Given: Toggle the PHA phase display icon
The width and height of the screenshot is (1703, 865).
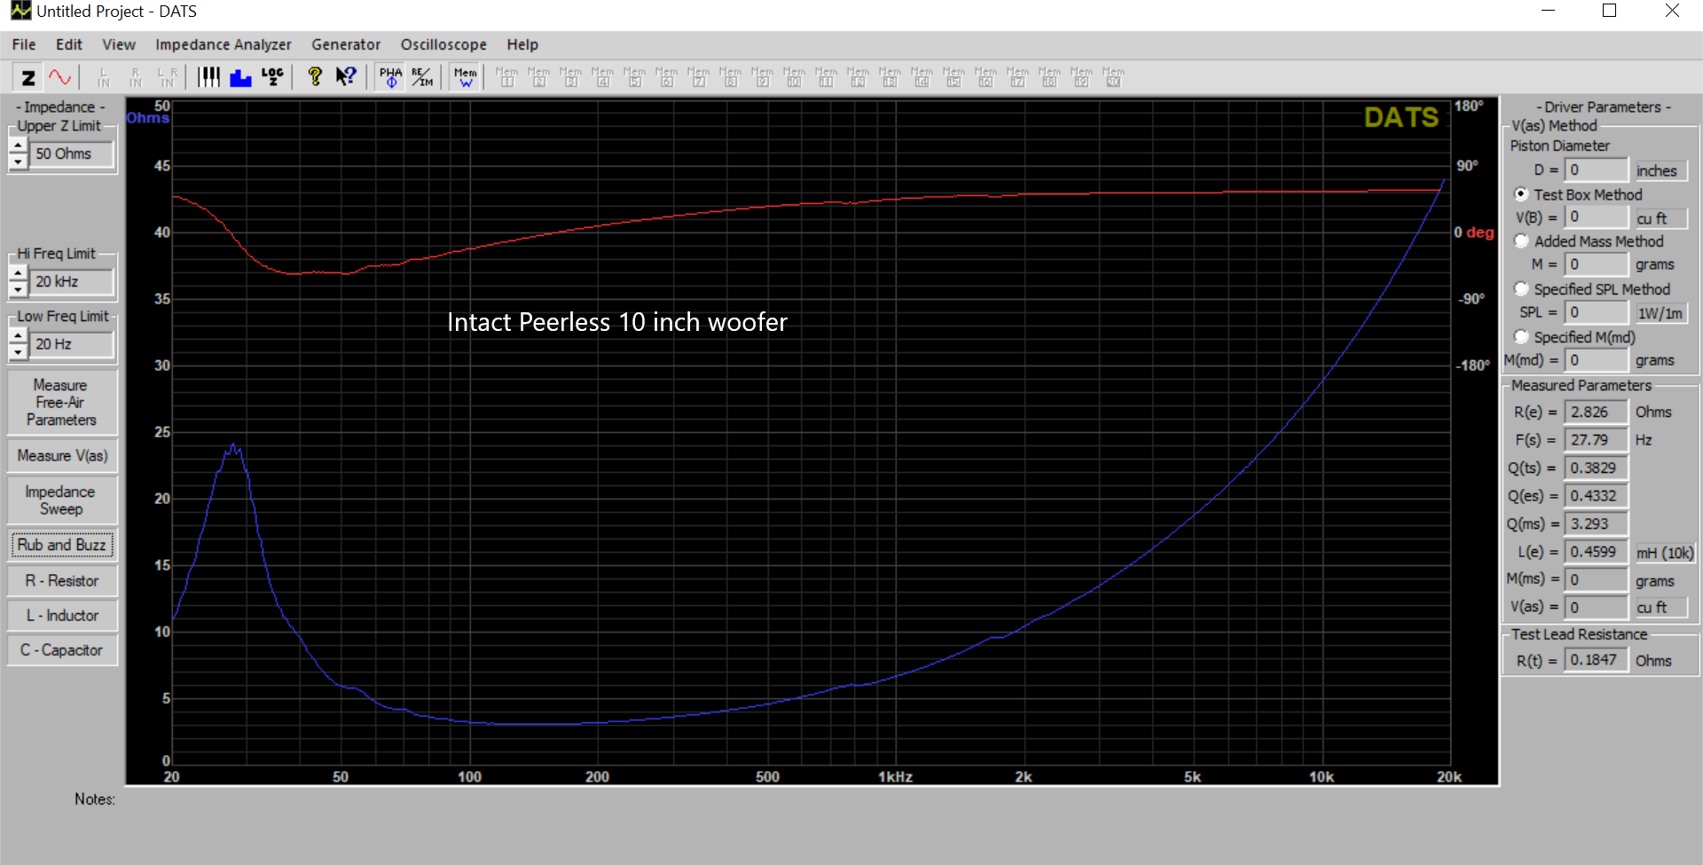Looking at the screenshot, I should [x=390, y=77].
